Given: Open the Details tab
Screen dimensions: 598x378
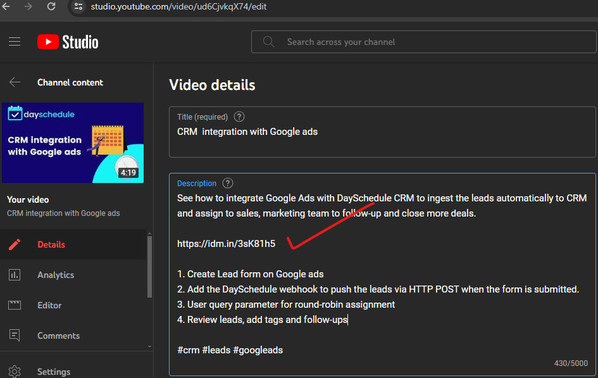Looking at the screenshot, I should click(x=73, y=244).
